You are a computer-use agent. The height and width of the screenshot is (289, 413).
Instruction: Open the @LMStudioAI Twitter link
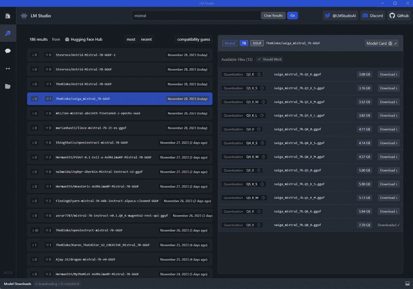point(340,16)
